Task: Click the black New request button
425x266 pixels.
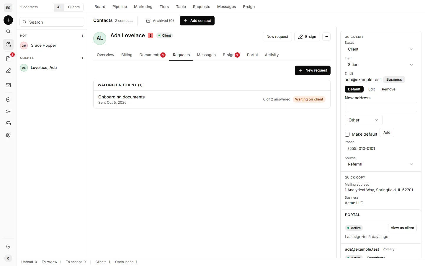Action: point(313,70)
